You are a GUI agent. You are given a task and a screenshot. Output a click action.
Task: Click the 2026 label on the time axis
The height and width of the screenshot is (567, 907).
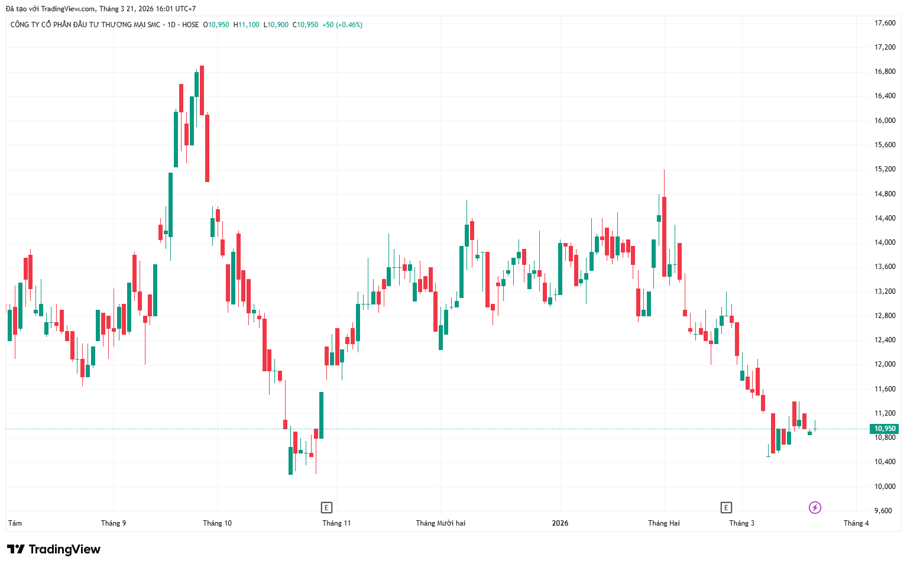click(560, 523)
